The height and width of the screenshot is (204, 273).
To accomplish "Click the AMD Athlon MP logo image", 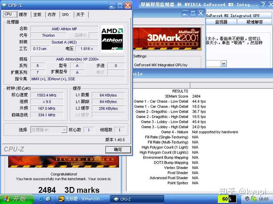I will tap(112, 39).
